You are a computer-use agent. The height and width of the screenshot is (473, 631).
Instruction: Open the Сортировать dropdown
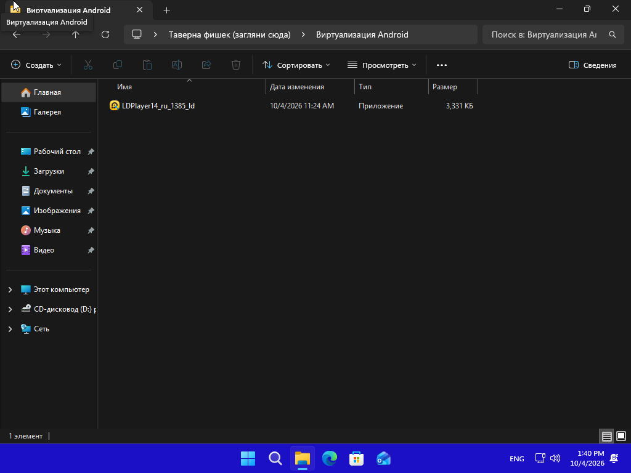(296, 65)
